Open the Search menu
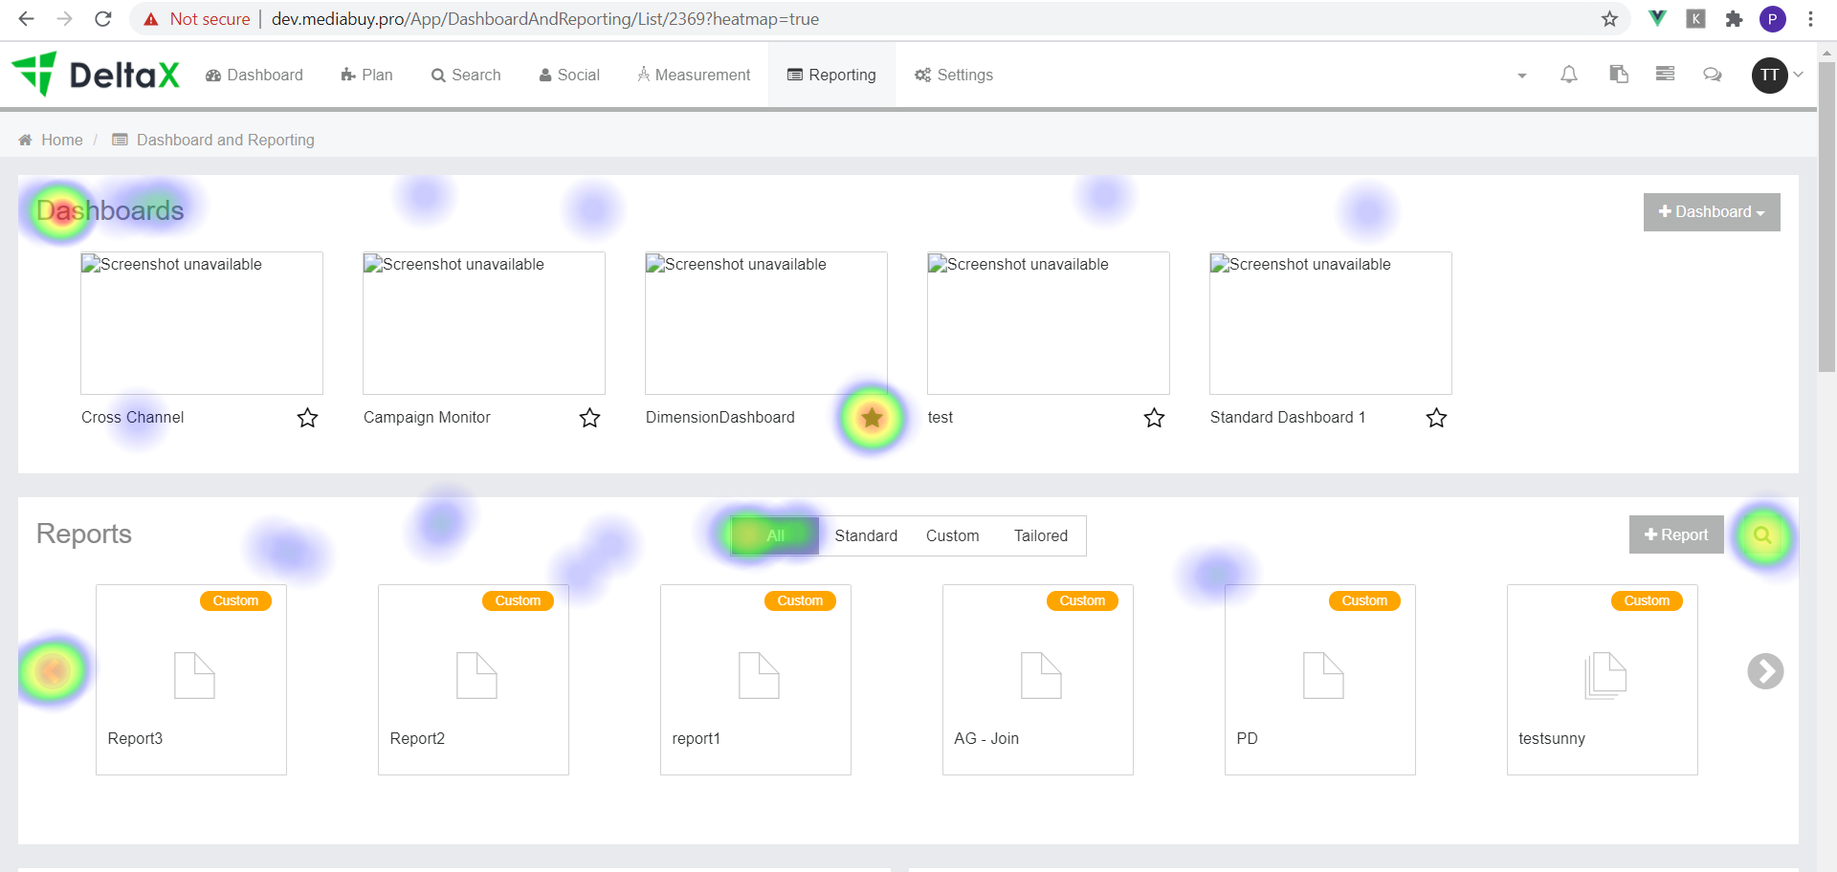Screen dimensions: 1837x872 466,75
